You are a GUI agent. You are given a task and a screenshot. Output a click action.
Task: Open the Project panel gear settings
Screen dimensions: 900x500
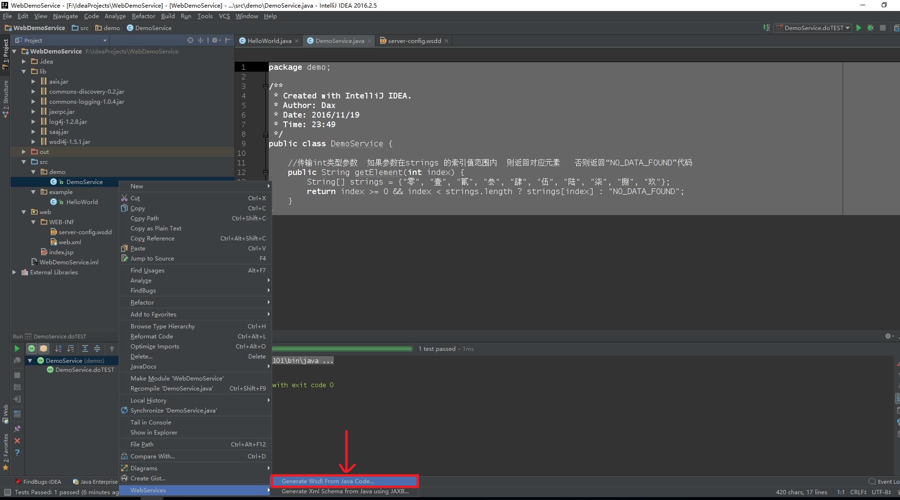215,40
